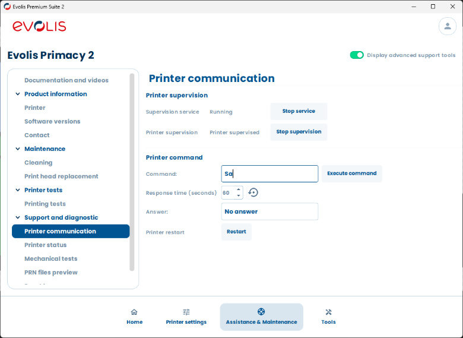Close the Evolis Premium Suite window
Viewport: 463px width, 338px height.
click(x=452, y=7)
